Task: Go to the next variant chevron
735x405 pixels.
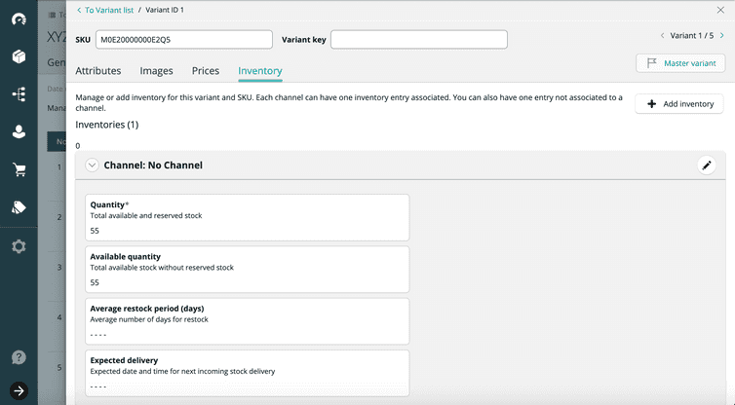Action: point(721,36)
